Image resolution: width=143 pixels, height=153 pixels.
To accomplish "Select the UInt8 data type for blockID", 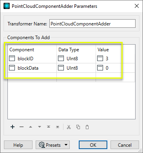I will point(72,59).
